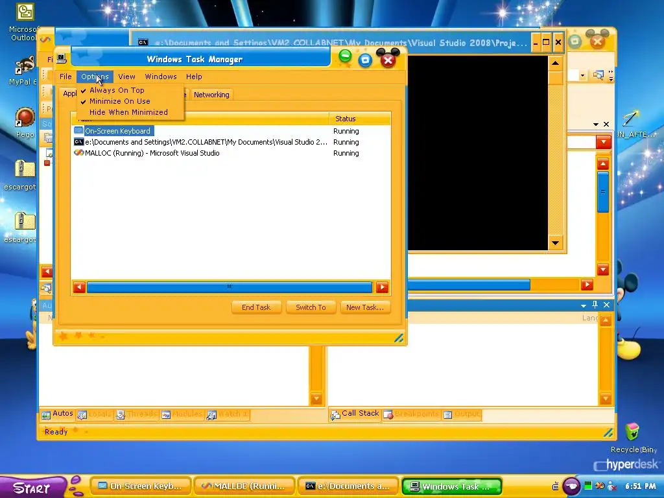664x498 pixels.
Task: Open the Locals tab in Visual Studio
Action: (95, 414)
